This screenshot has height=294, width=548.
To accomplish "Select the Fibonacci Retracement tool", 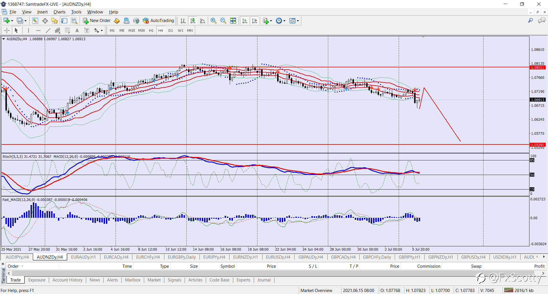I will pos(67,31).
